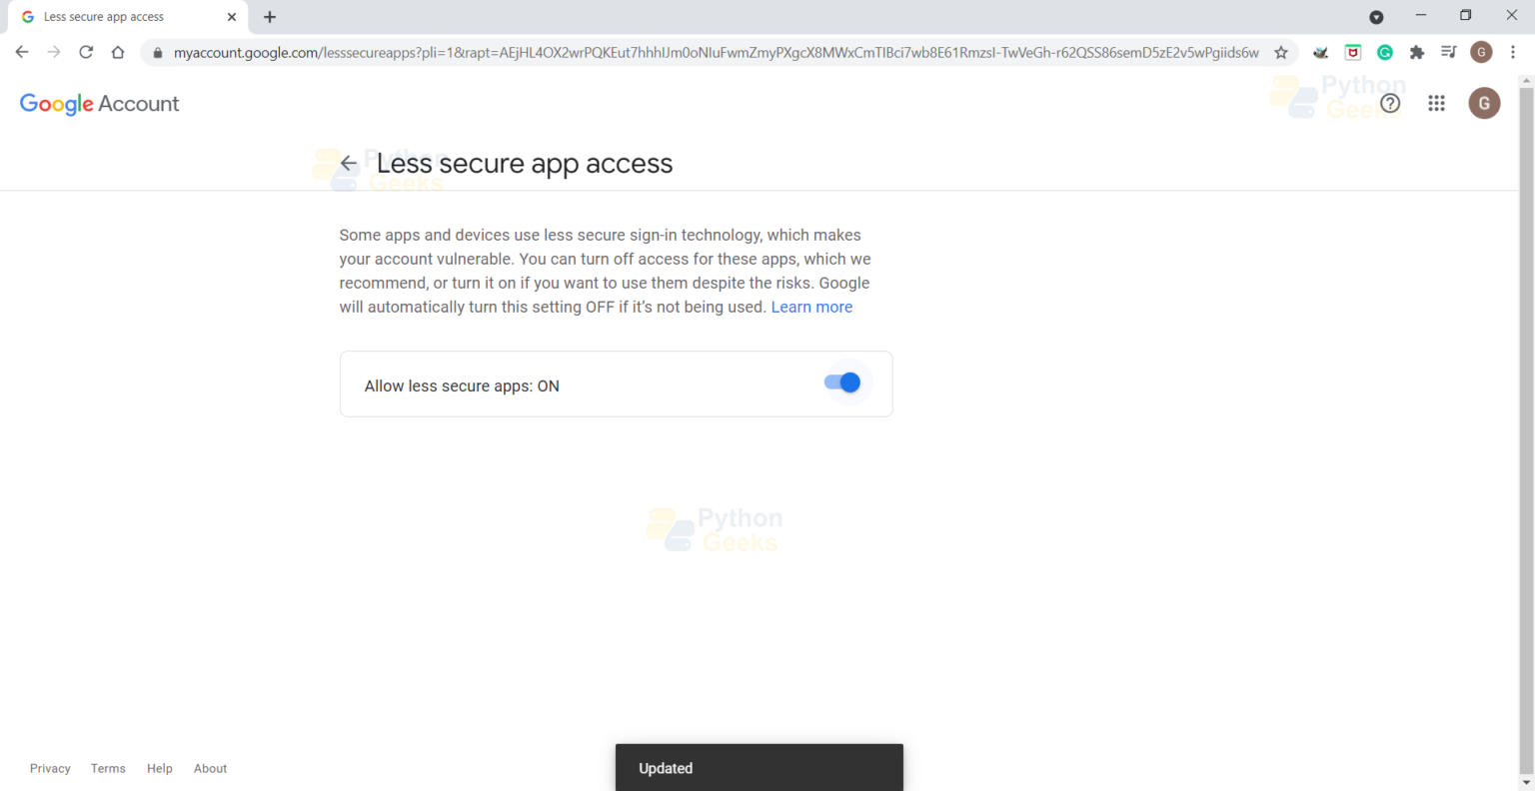Toggle off Allow less secure apps

point(842,383)
